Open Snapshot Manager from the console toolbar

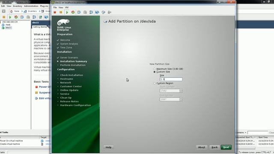pos(91,12)
